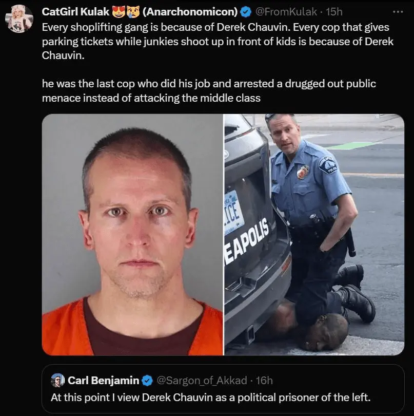Click the 15h timestamp of the tweet
414x416 pixels.
(334, 12)
